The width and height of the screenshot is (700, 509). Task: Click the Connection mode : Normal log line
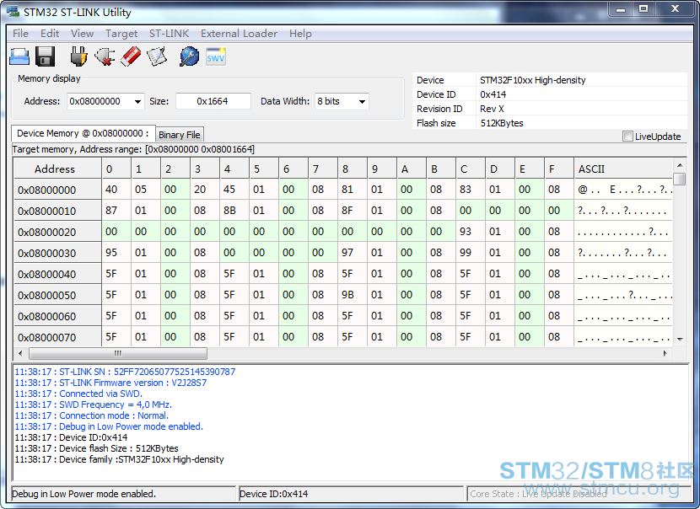point(92,415)
